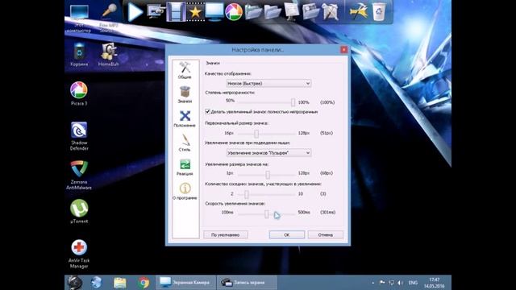
Task: Open the AnVir Task Manager shortcut
Action: (x=79, y=254)
